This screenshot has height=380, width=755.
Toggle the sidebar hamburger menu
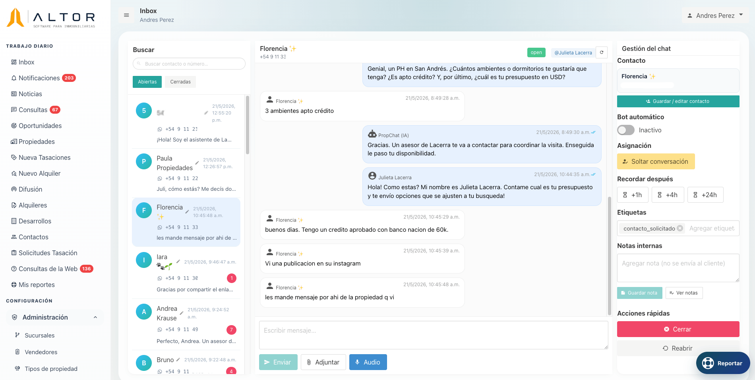[126, 15]
